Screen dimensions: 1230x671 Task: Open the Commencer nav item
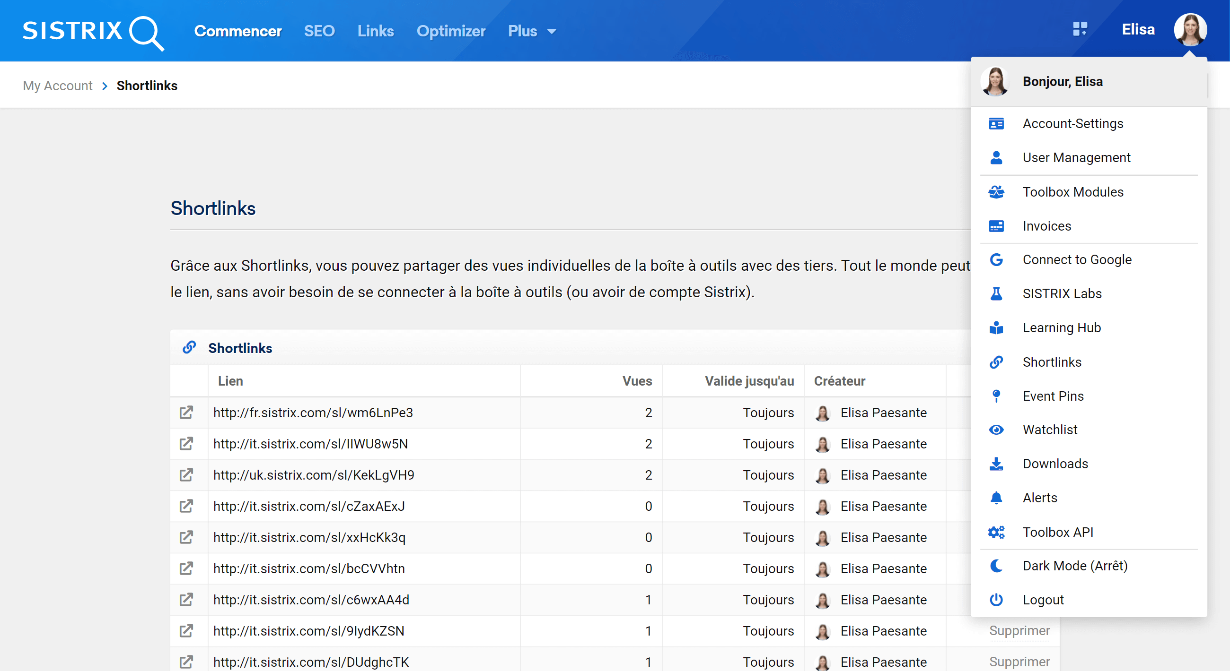tap(238, 32)
